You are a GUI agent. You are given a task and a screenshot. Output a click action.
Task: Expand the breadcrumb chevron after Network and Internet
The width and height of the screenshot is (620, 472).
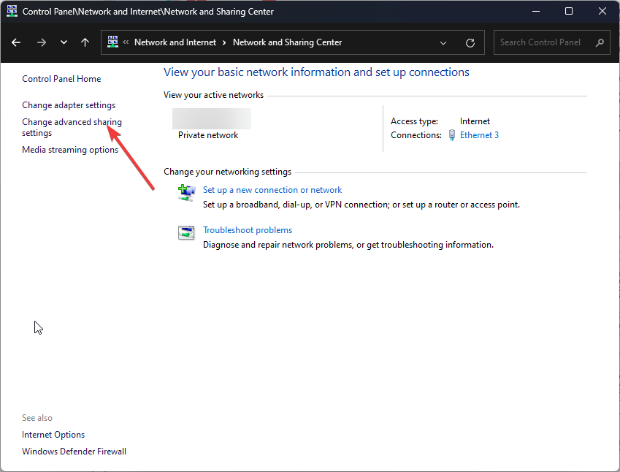pyautogui.click(x=224, y=42)
